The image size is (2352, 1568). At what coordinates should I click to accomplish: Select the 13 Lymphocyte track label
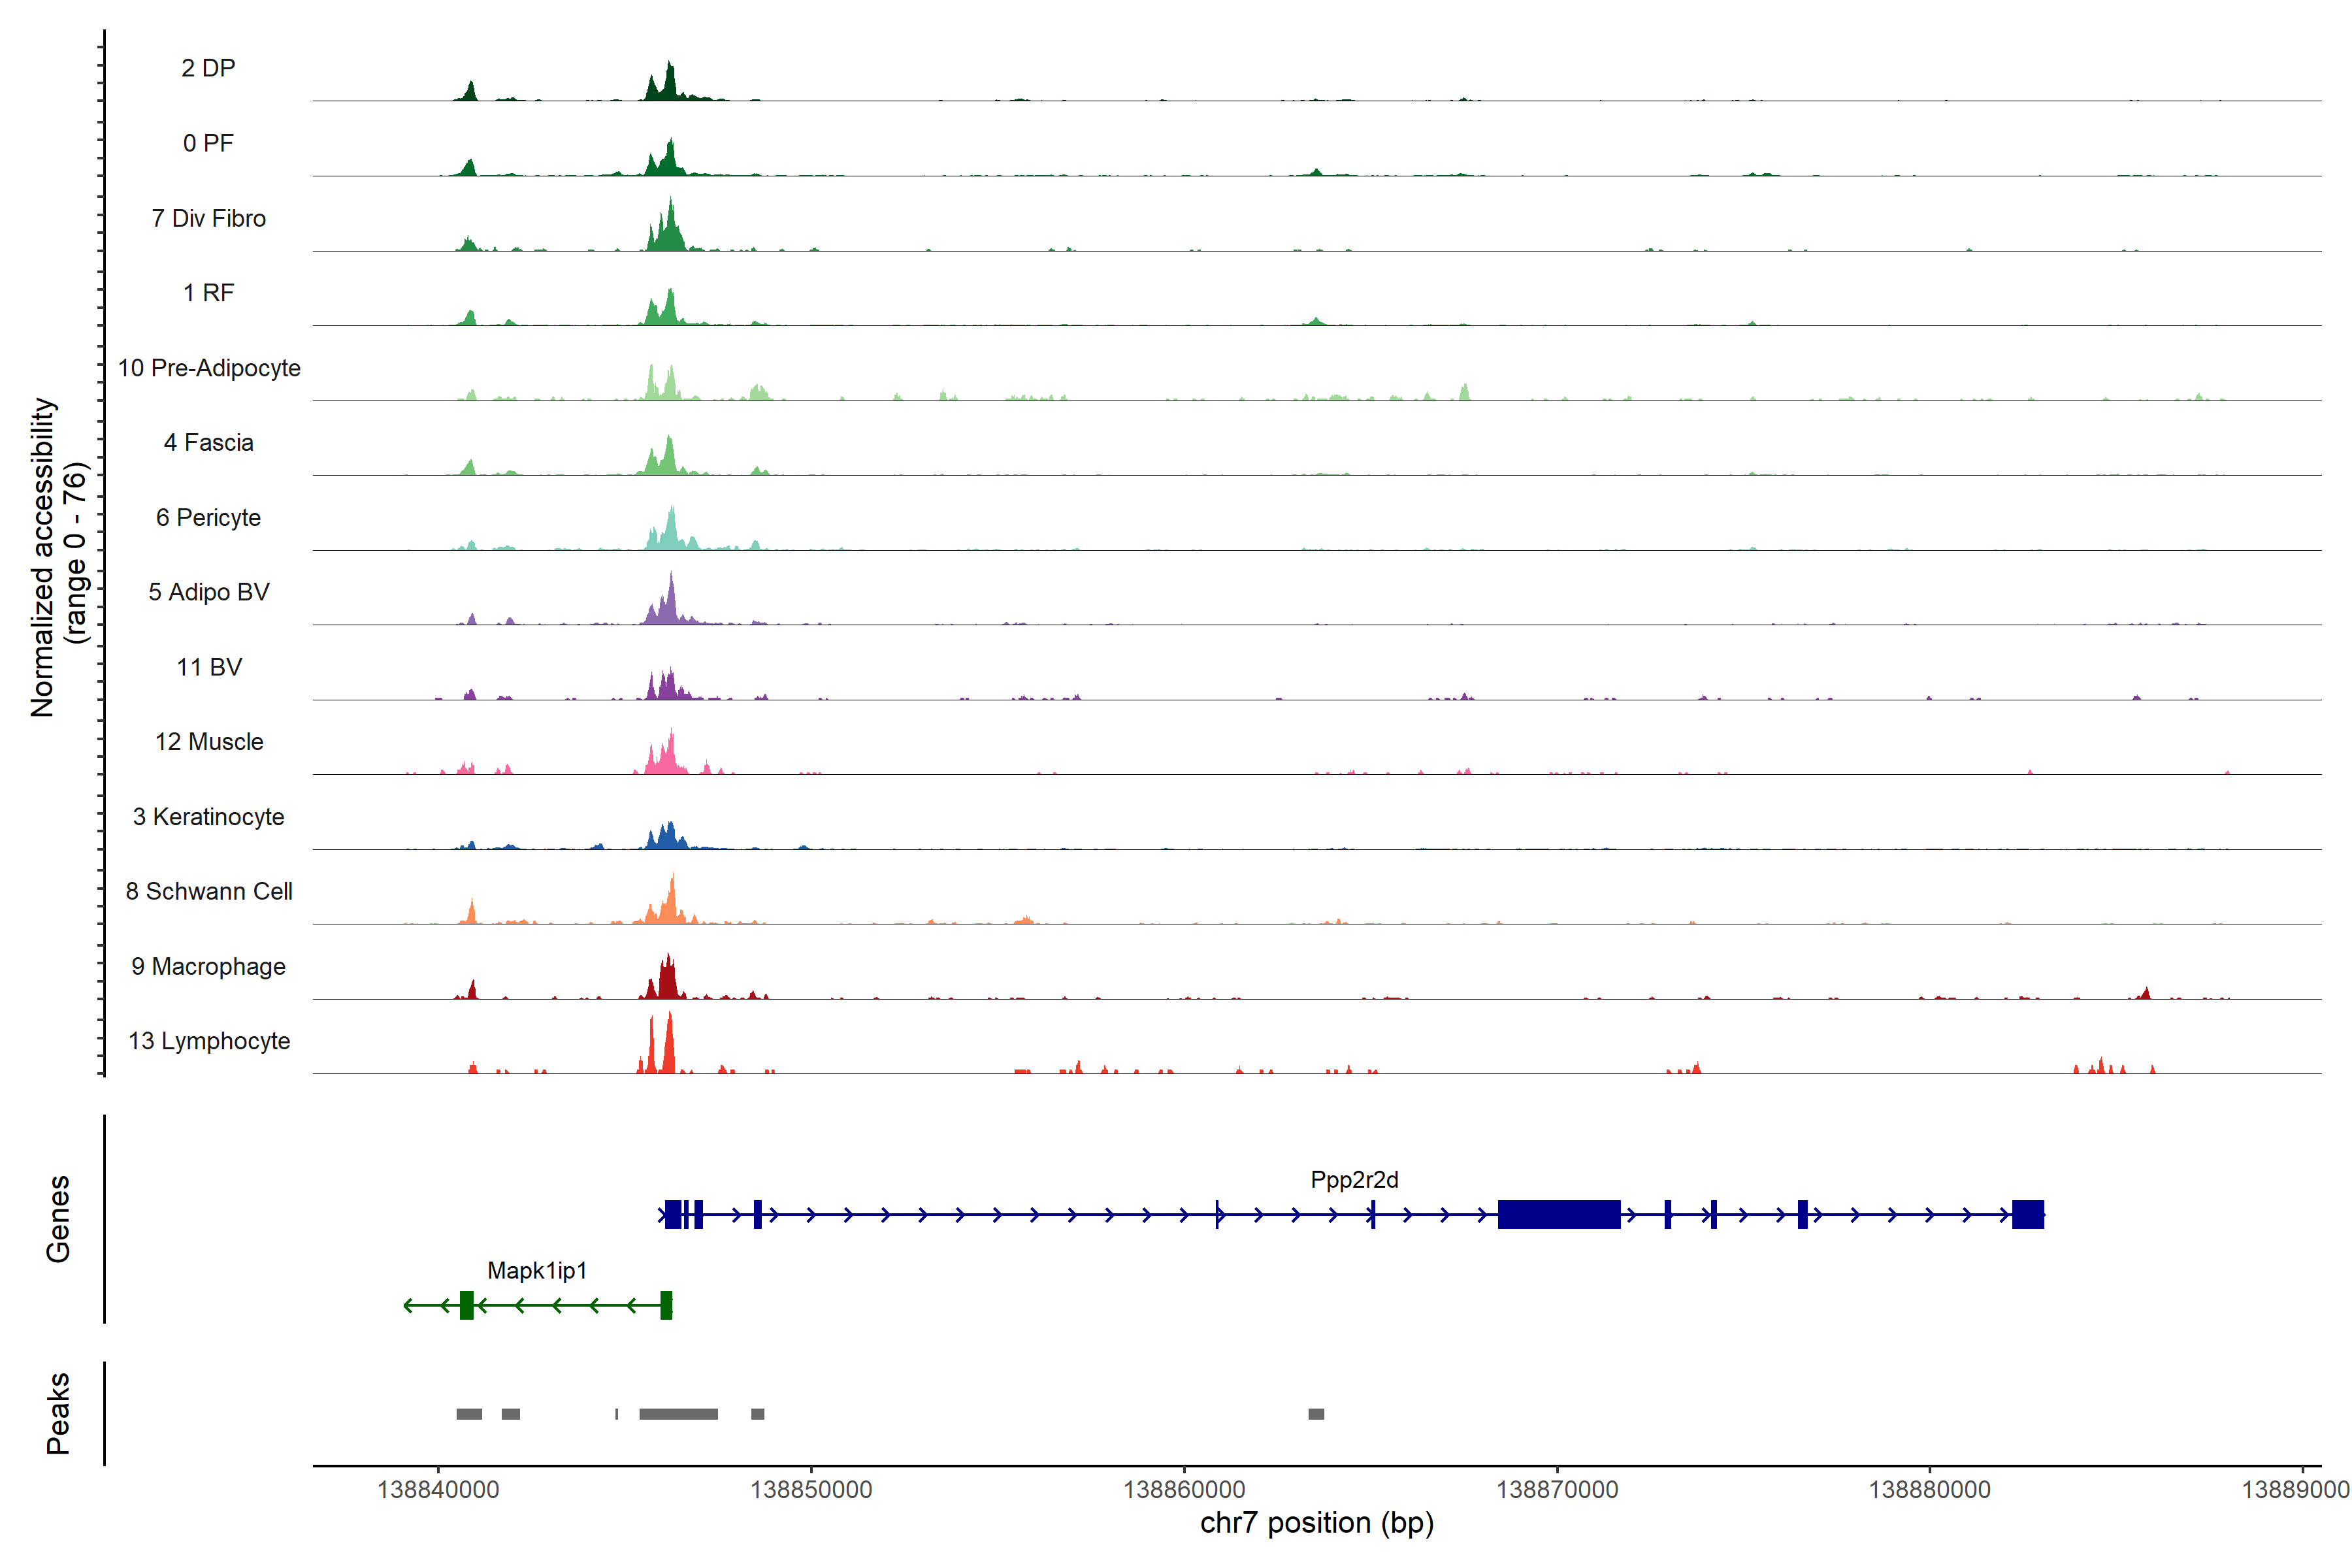[209, 1041]
